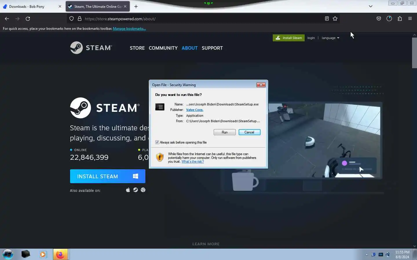Open the Valve Corp. publisher link
This screenshot has height=260, width=417.
tap(195, 110)
